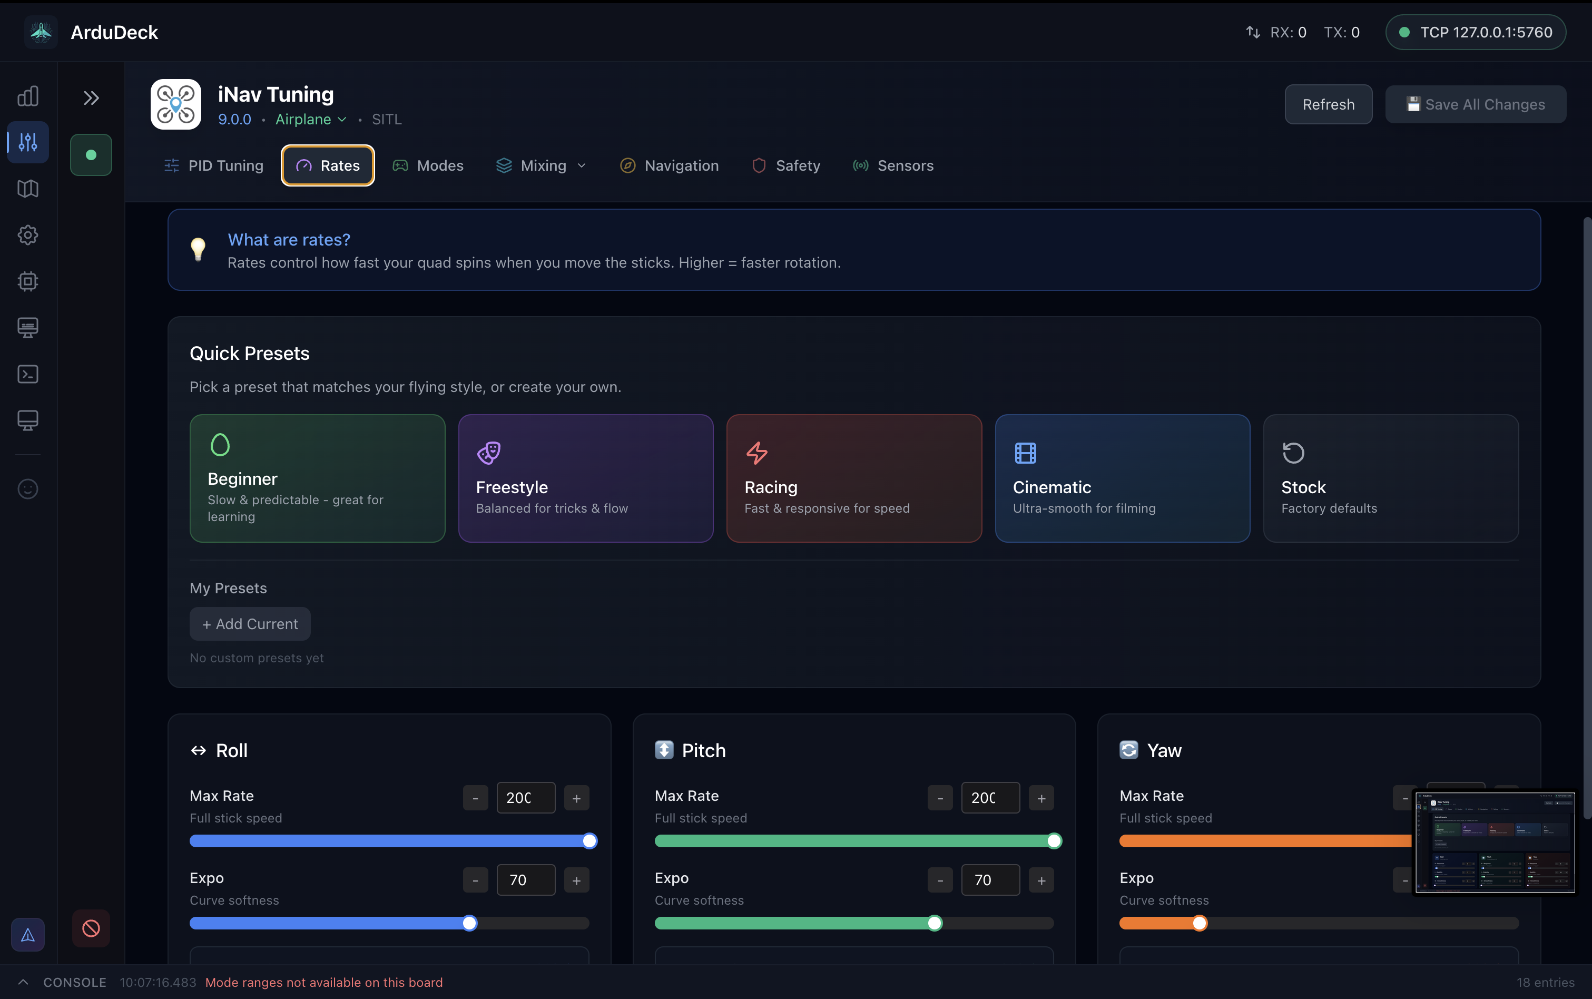Decrease Pitch Expo with minus button
The height and width of the screenshot is (999, 1592).
pyautogui.click(x=940, y=880)
